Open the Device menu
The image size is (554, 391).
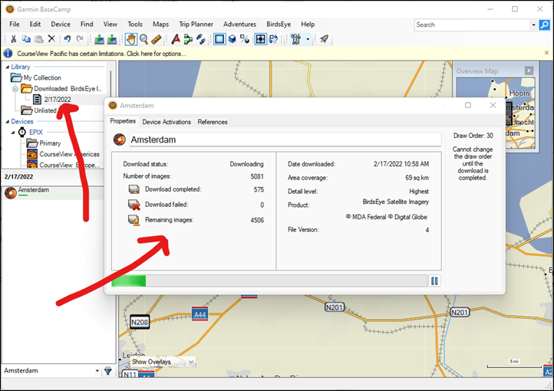click(61, 25)
